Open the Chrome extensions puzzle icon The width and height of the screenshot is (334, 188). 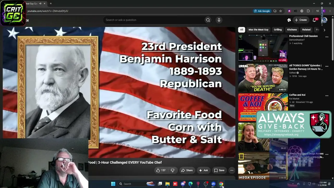[308, 11]
